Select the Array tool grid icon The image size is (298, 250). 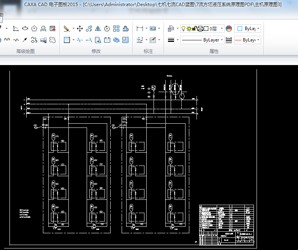(116, 29)
